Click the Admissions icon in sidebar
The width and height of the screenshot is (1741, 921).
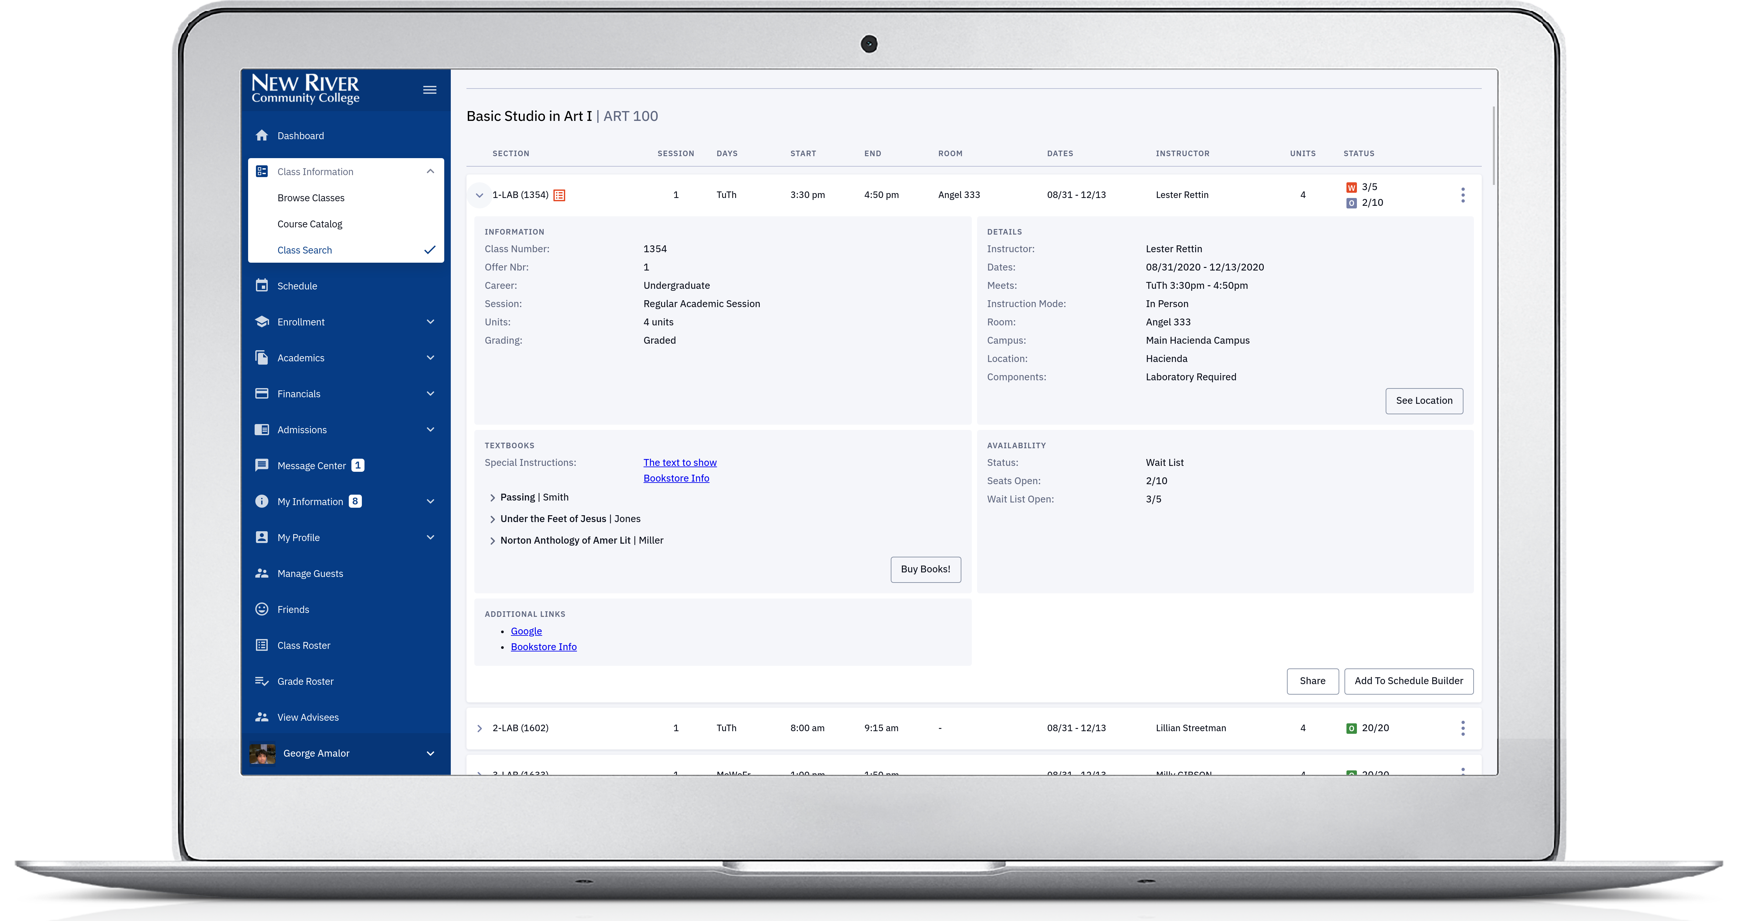click(x=262, y=429)
